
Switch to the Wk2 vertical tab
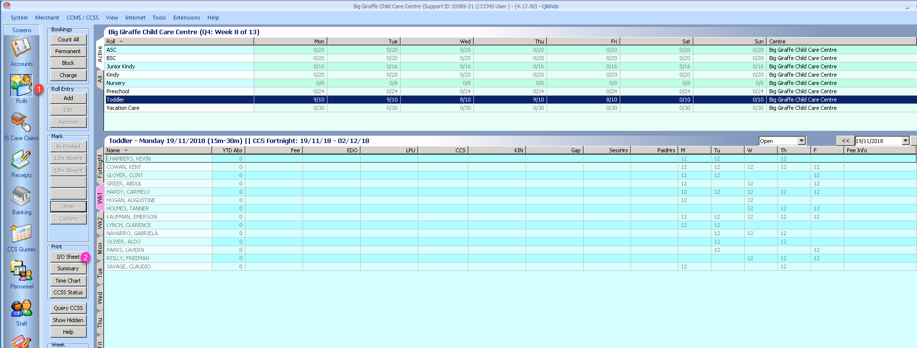click(x=100, y=223)
